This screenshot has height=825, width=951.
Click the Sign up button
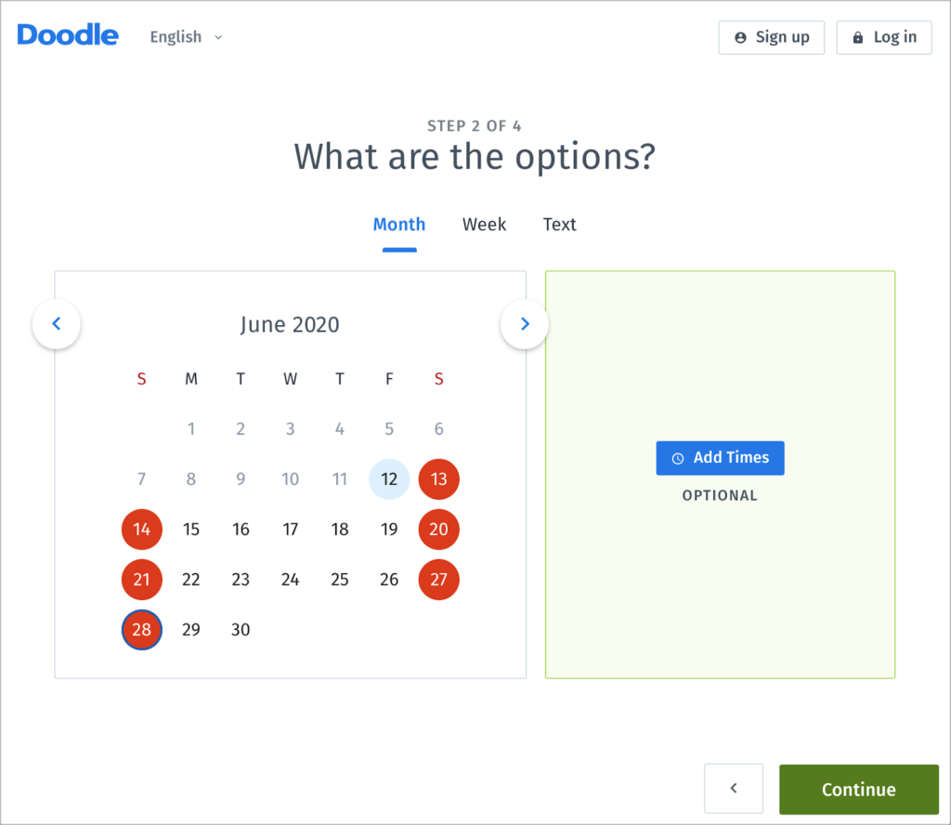(771, 37)
